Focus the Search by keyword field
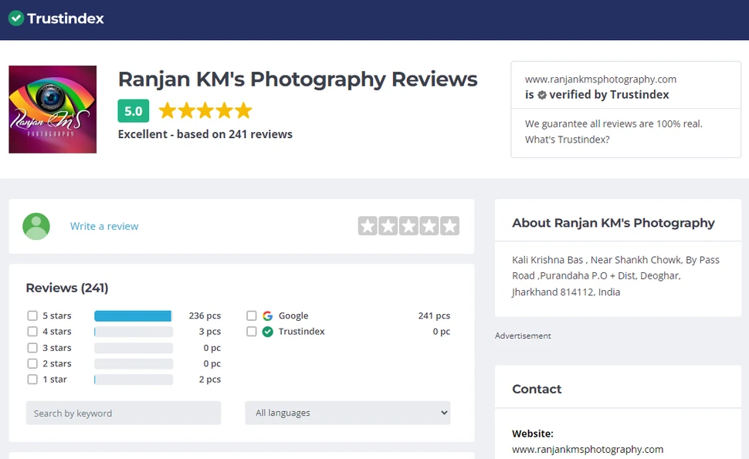The height and width of the screenshot is (459, 749). 124,413
